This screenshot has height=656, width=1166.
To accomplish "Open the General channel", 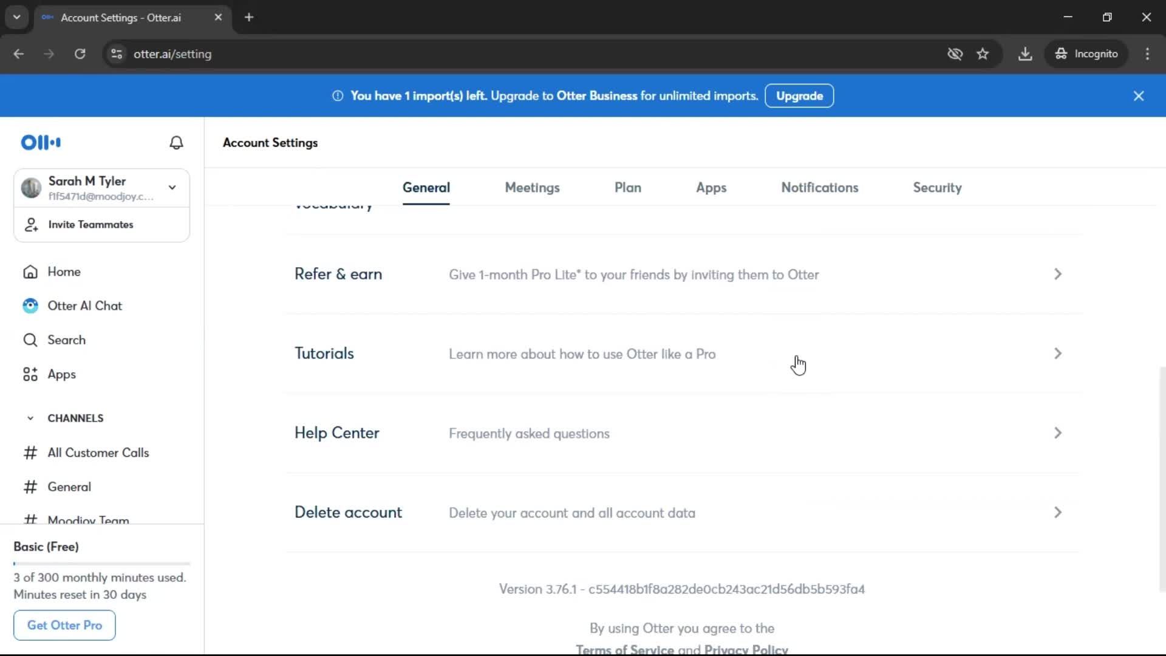I will pyautogui.click(x=69, y=487).
